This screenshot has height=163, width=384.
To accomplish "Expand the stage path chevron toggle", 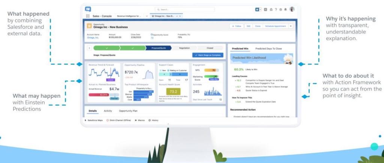I will coord(89,48).
